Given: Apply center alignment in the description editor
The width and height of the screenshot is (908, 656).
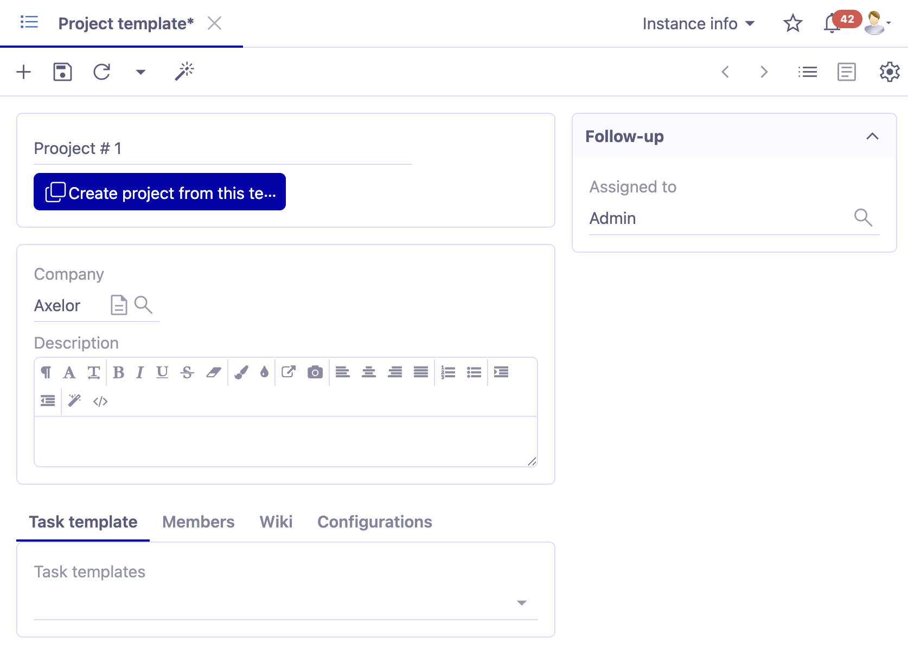Looking at the screenshot, I should (x=368, y=372).
